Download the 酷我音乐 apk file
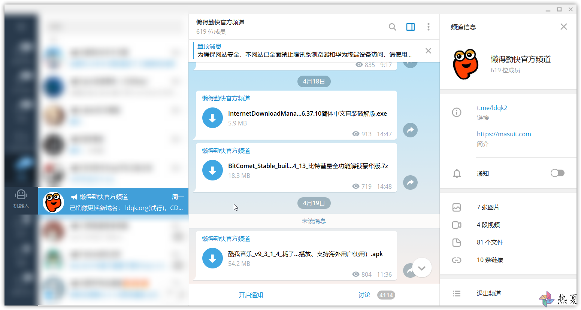Screen dimensions: 581x310 point(212,258)
